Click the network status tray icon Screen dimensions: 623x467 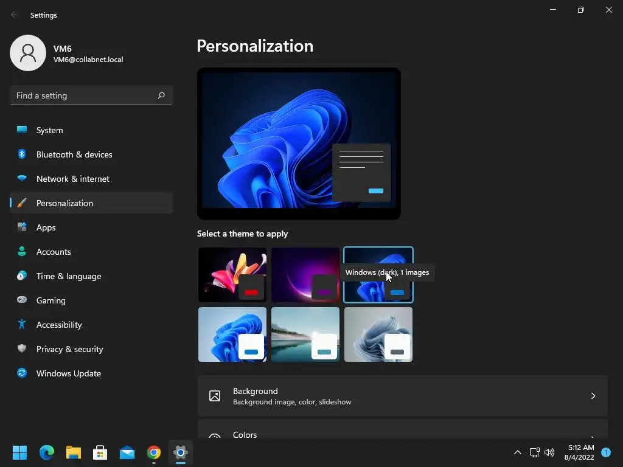[534, 452]
